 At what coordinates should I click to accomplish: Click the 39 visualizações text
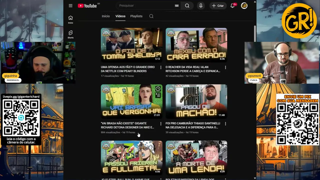pos(174,132)
